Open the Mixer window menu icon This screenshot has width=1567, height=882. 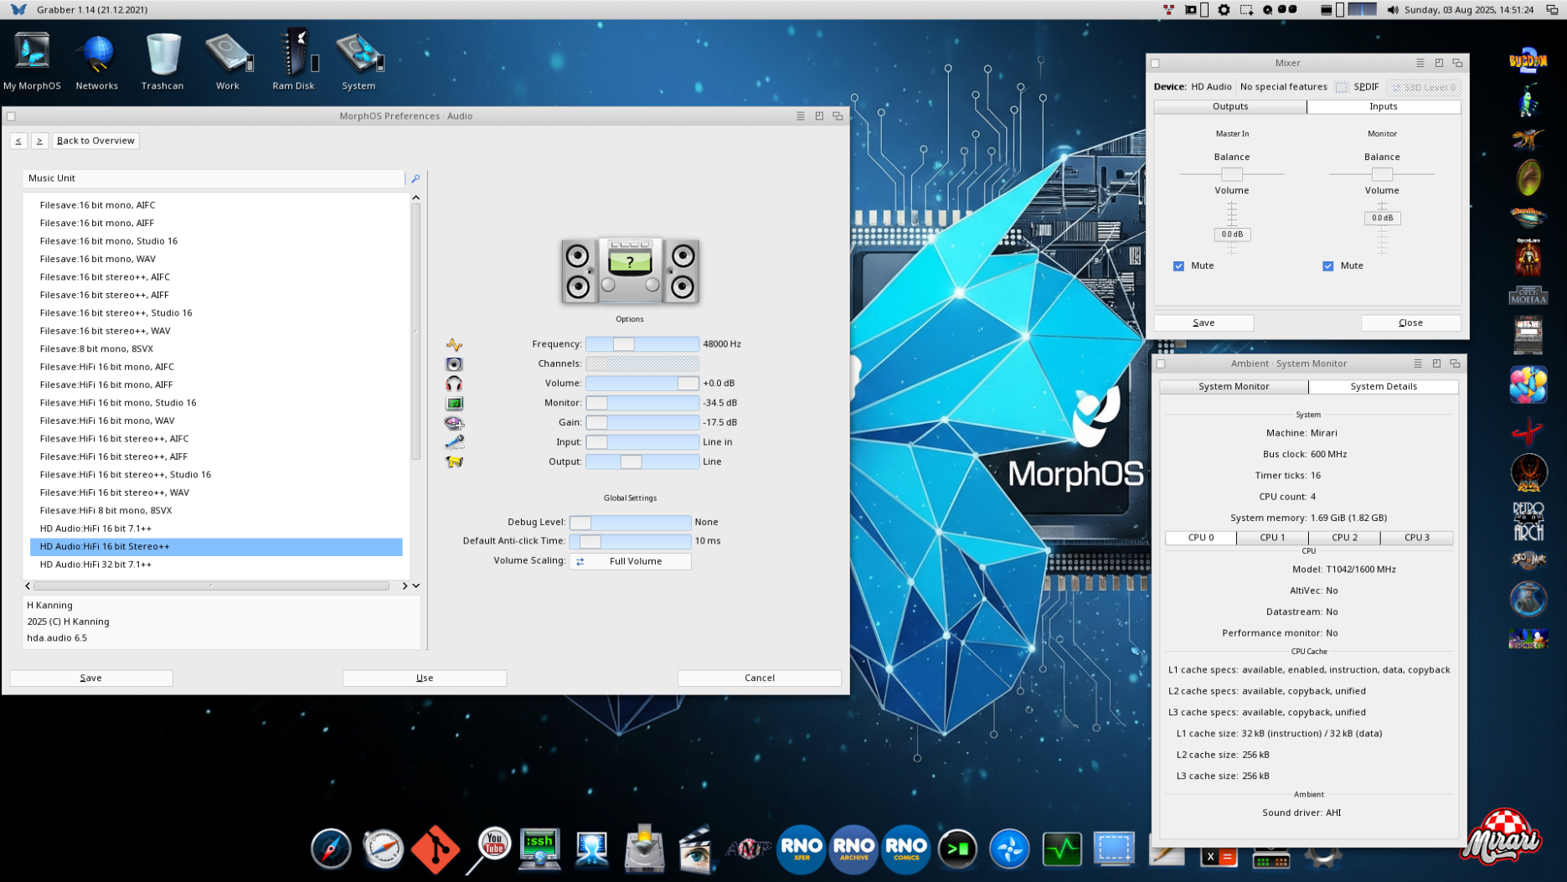[1420, 63]
